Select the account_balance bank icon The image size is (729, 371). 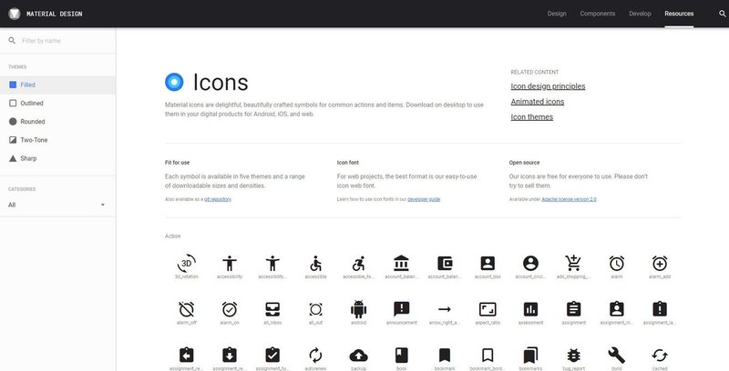pos(401,264)
